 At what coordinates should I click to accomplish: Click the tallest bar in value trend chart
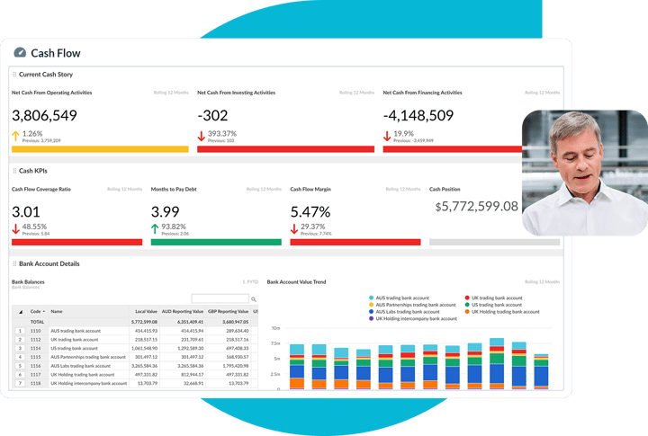tap(497, 364)
